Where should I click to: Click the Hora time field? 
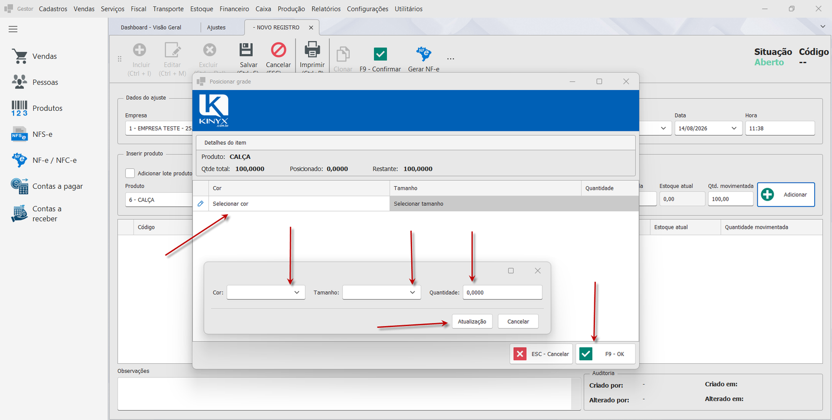tap(779, 128)
